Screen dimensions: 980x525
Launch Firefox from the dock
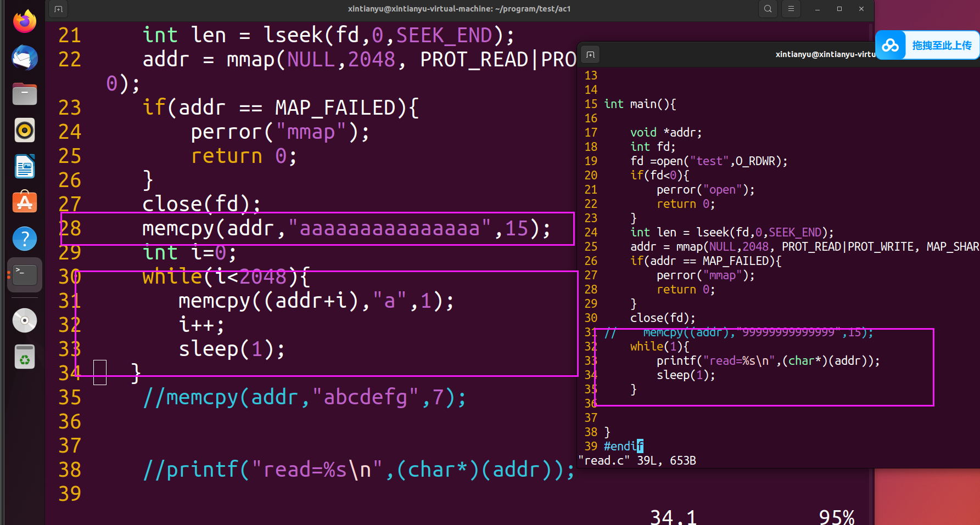pos(24,21)
